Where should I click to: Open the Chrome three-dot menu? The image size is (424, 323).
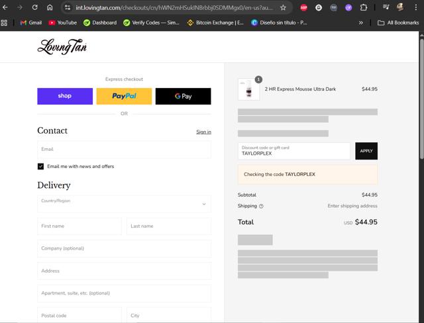[x=416, y=7]
